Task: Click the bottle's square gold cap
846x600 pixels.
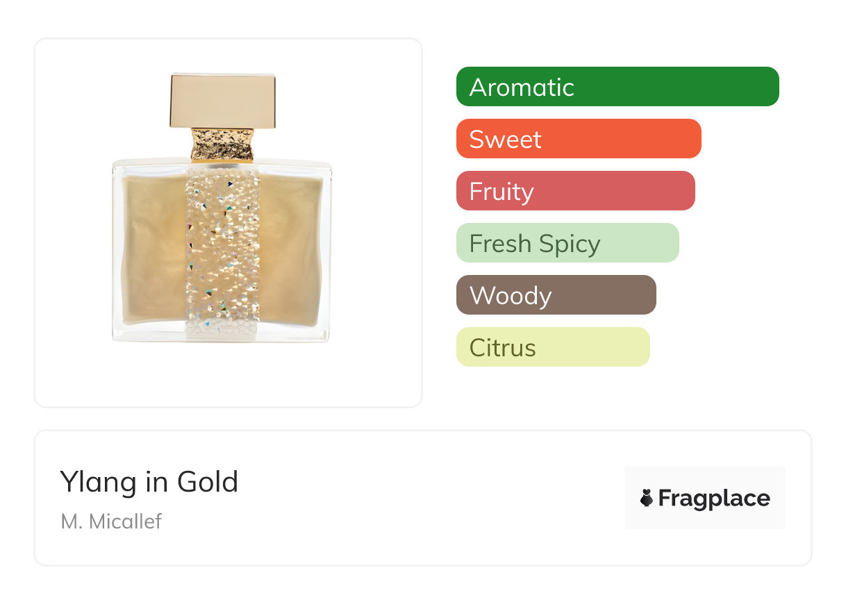Action: coord(222,101)
